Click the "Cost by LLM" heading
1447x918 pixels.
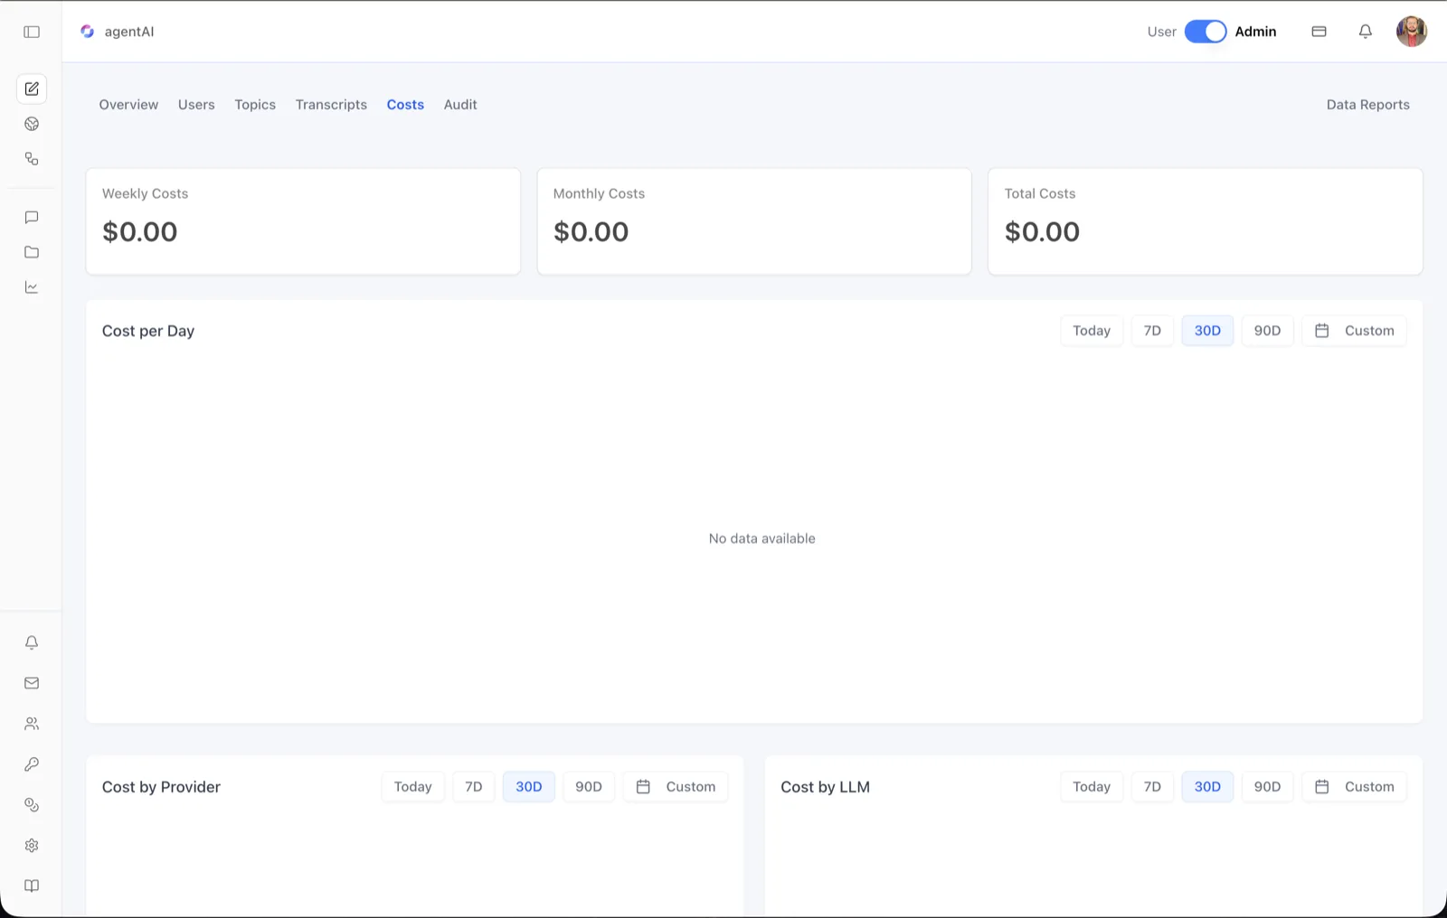coord(826,787)
